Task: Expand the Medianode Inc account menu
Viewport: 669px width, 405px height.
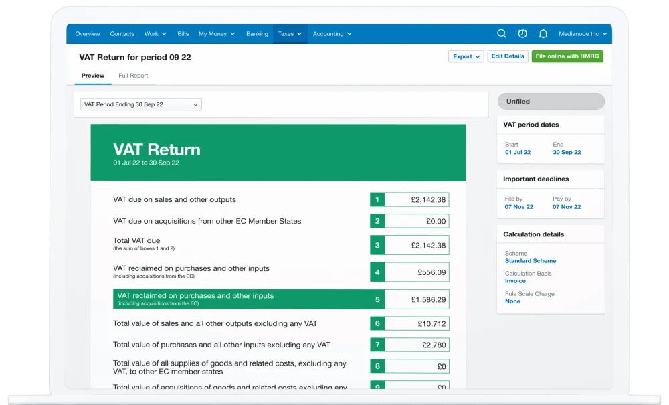Action: click(x=582, y=33)
